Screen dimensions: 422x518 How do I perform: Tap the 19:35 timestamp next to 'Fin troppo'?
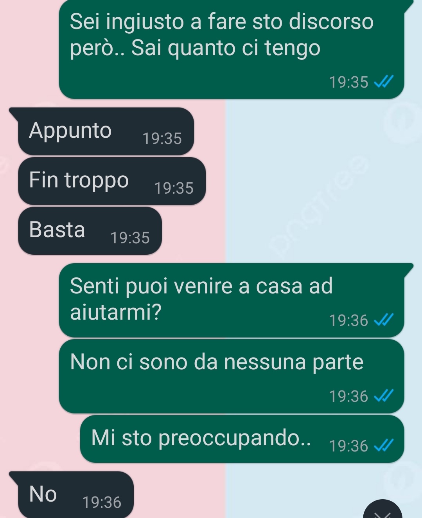[x=174, y=188]
